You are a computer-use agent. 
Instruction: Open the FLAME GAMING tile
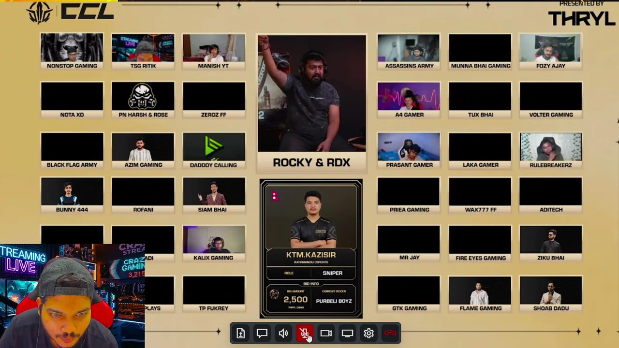(480, 294)
